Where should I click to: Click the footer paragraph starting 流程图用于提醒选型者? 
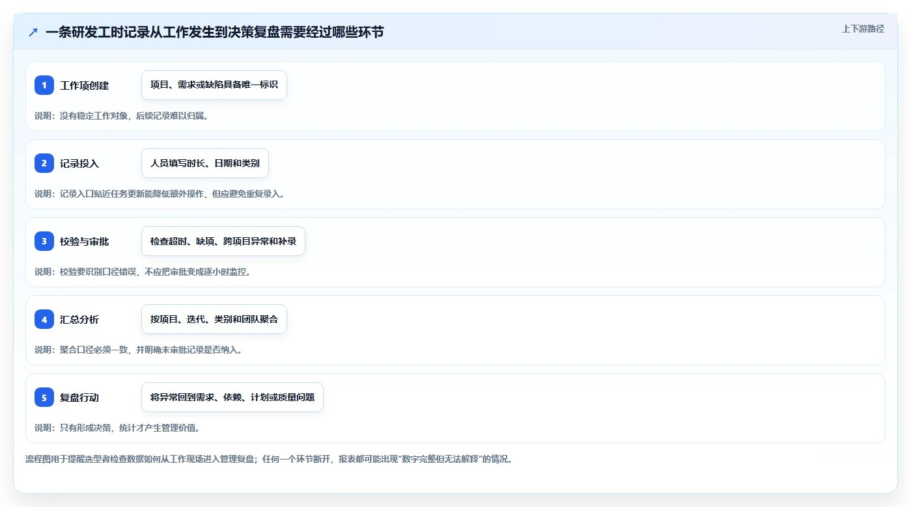269,459
